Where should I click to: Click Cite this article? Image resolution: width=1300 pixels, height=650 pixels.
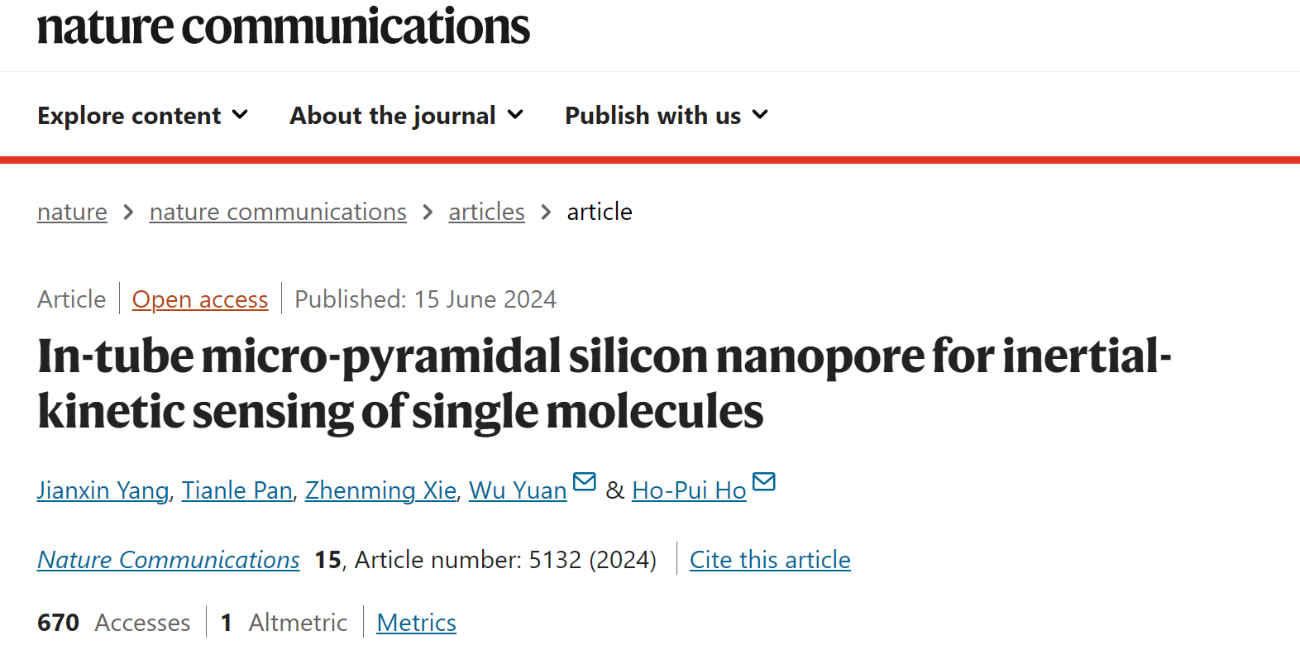[x=770, y=560]
